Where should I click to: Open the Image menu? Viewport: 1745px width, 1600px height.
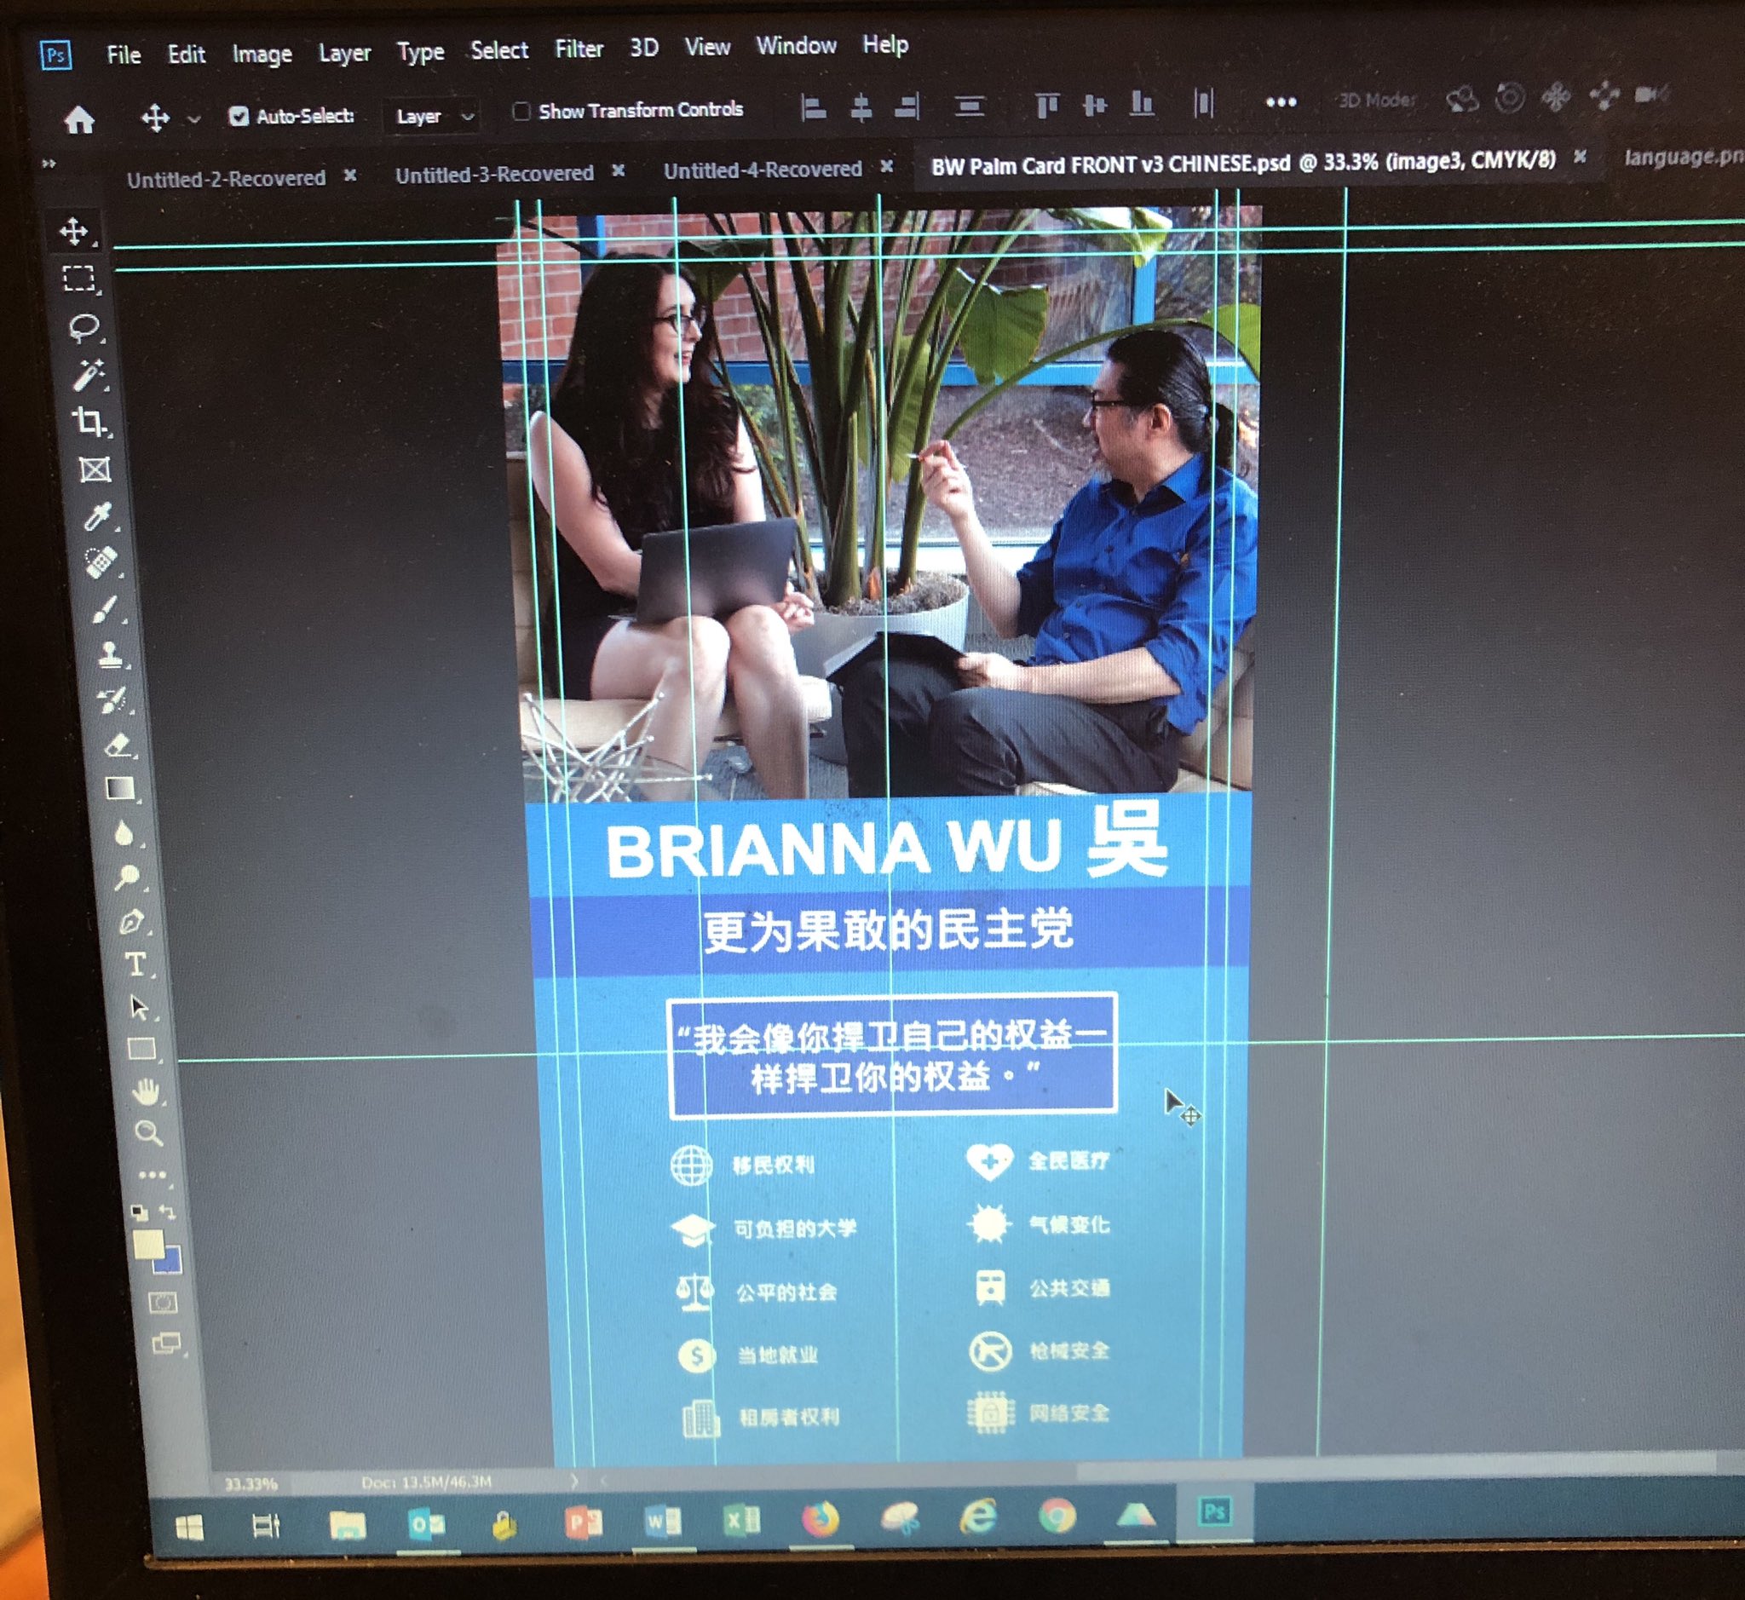pyautogui.click(x=262, y=55)
